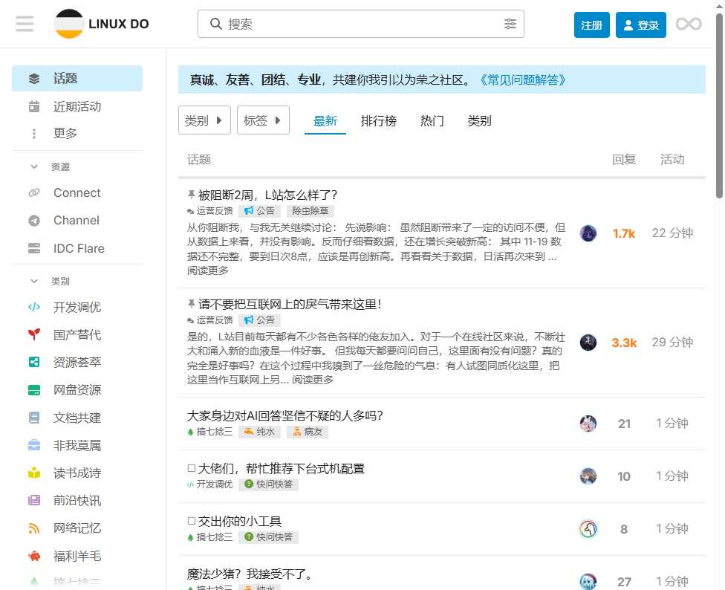725x590 pixels.
Task: Click the 注册 button
Action: click(x=591, y=25)
